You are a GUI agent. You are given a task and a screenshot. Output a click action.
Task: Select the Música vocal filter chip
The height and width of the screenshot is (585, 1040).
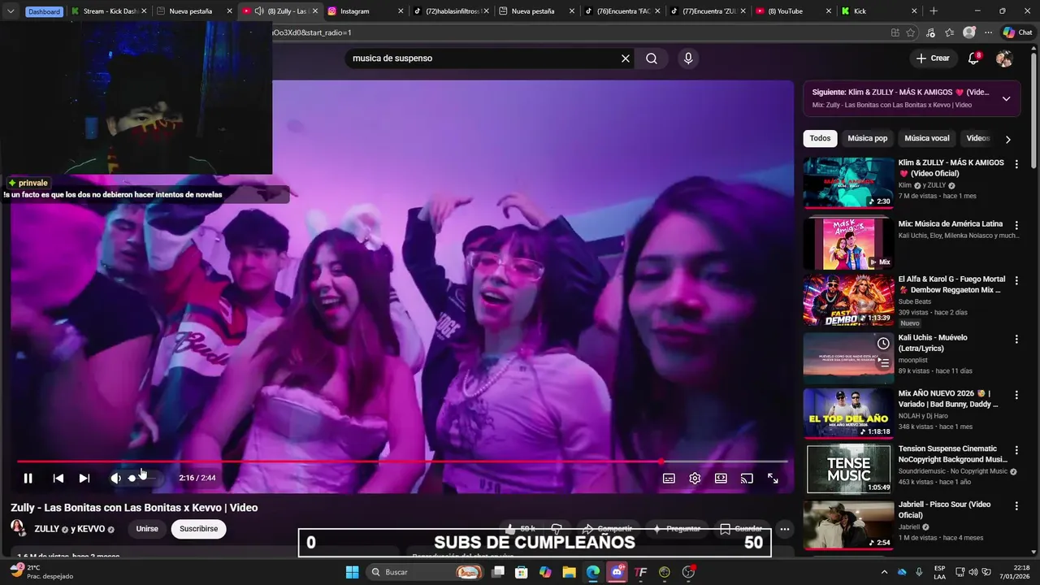pyautogui.click(x=926, y=139)
